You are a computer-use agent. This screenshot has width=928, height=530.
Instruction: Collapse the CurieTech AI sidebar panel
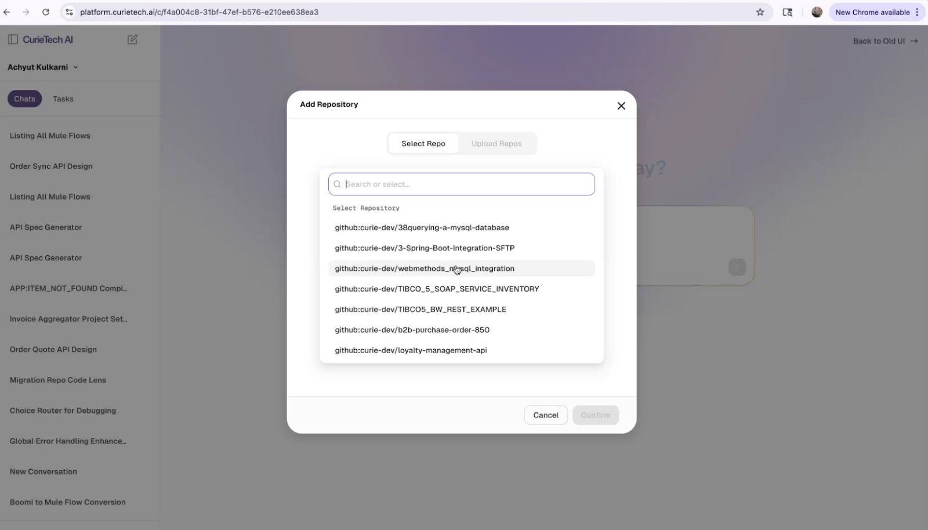[12, 39]
